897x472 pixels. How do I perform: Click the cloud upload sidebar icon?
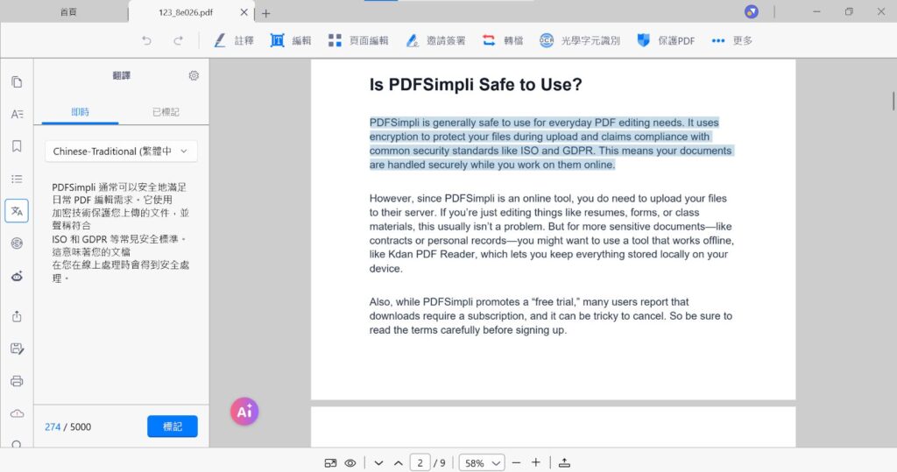(17, 413)
